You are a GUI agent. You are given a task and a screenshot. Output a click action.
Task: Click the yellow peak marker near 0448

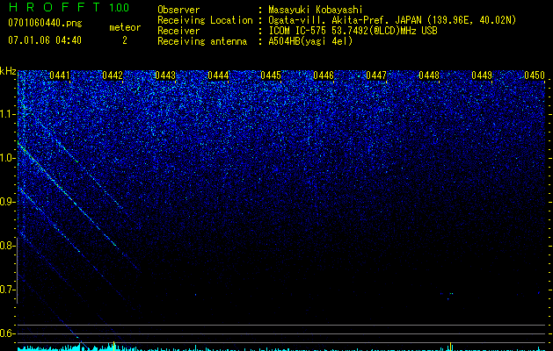coord(450,346)
